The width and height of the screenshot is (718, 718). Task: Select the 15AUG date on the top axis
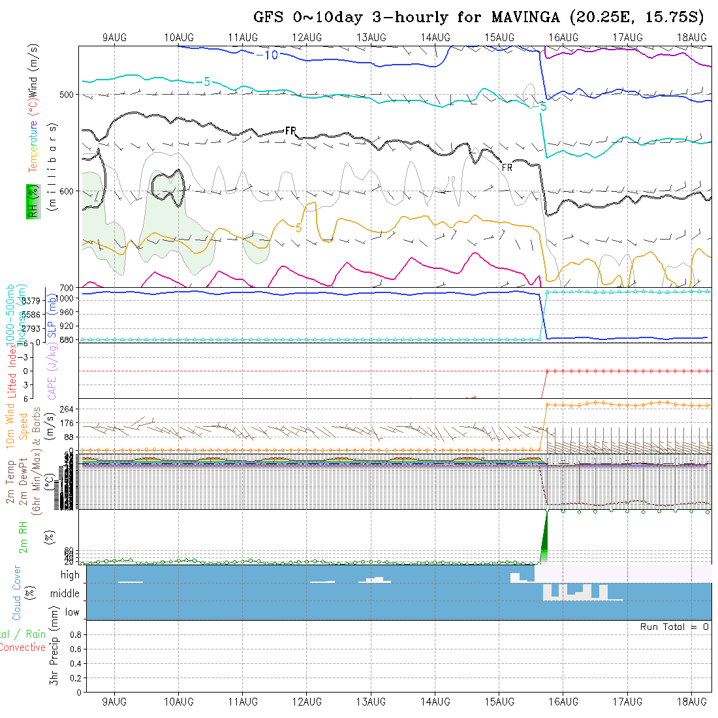tap(499, 38)
